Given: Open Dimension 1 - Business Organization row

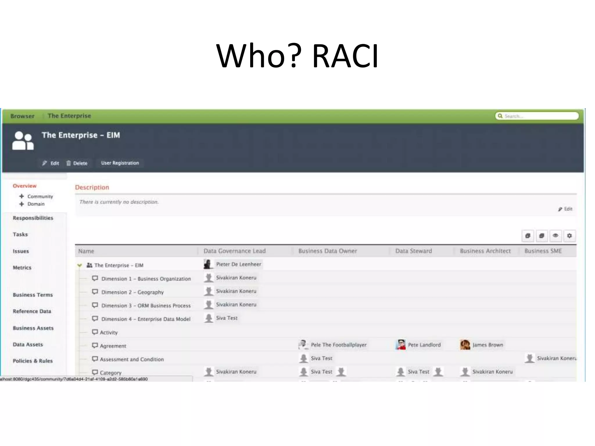Looking at the screenshot, I should click(x=146, y=279).
